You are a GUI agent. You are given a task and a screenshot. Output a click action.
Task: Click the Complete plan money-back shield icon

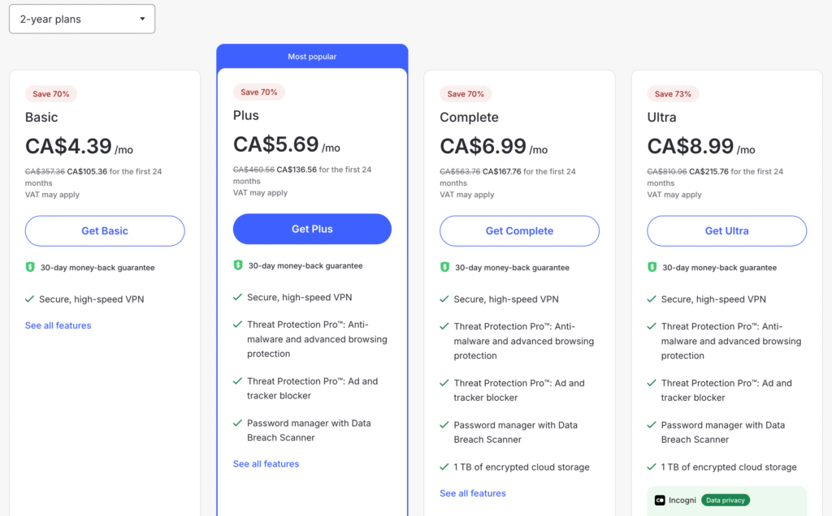tap(445, 267)
